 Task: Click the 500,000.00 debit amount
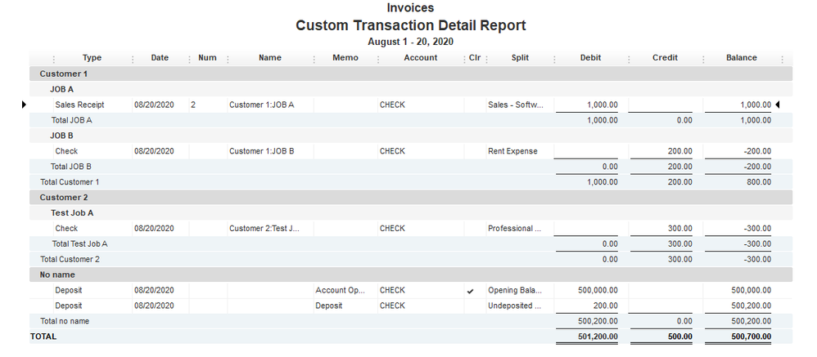(598, 290)
